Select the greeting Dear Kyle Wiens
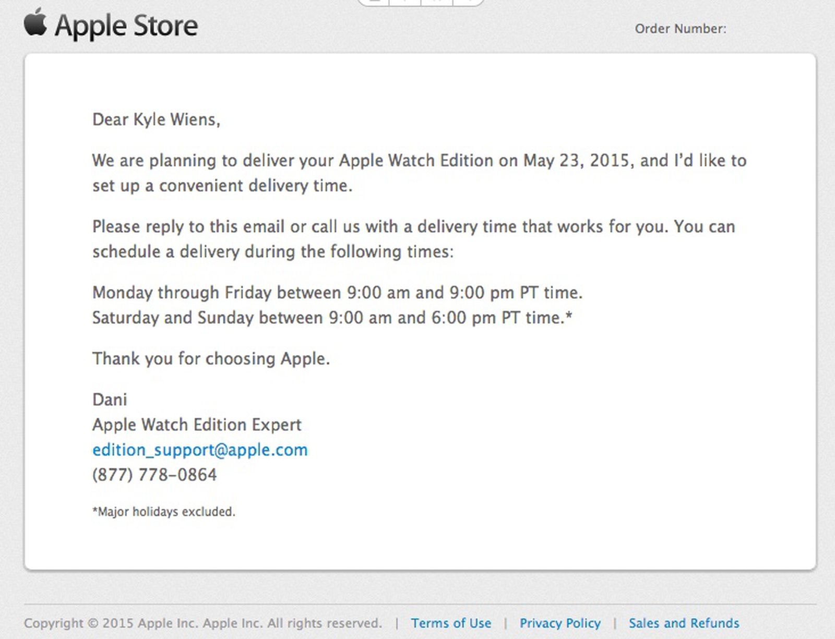835x639 pixels. click(x=156, y=119)
